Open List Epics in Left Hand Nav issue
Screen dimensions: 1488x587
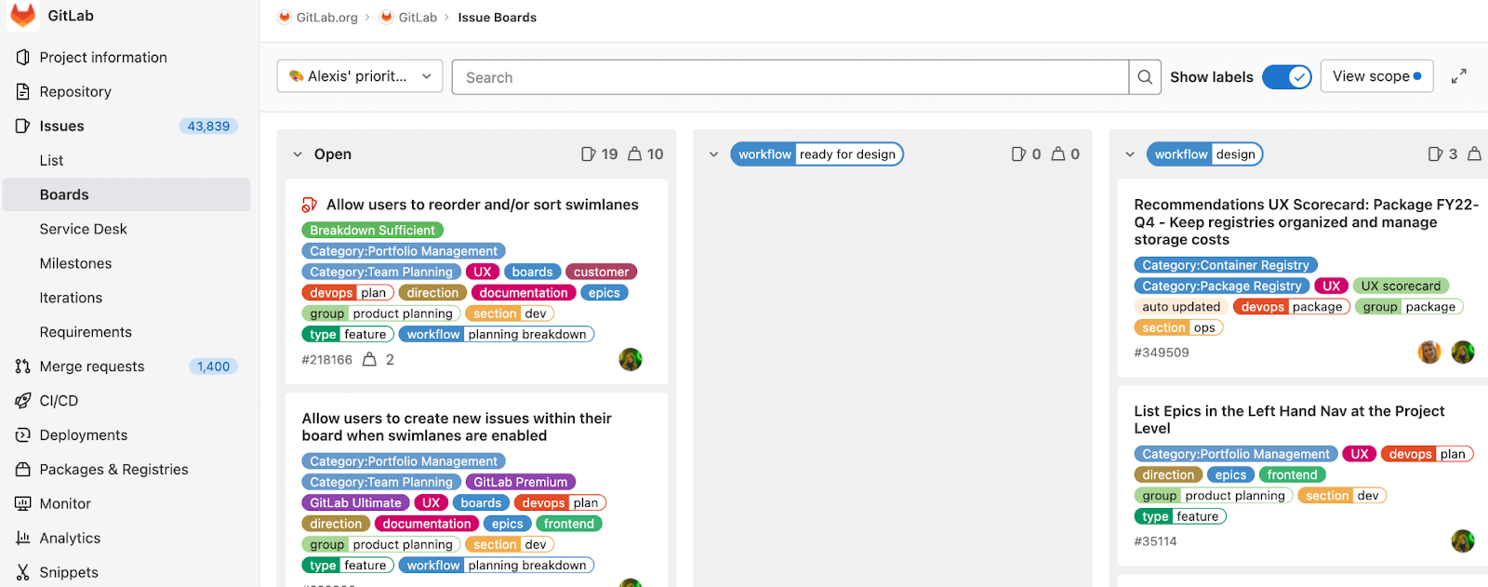coord(1289,420)
